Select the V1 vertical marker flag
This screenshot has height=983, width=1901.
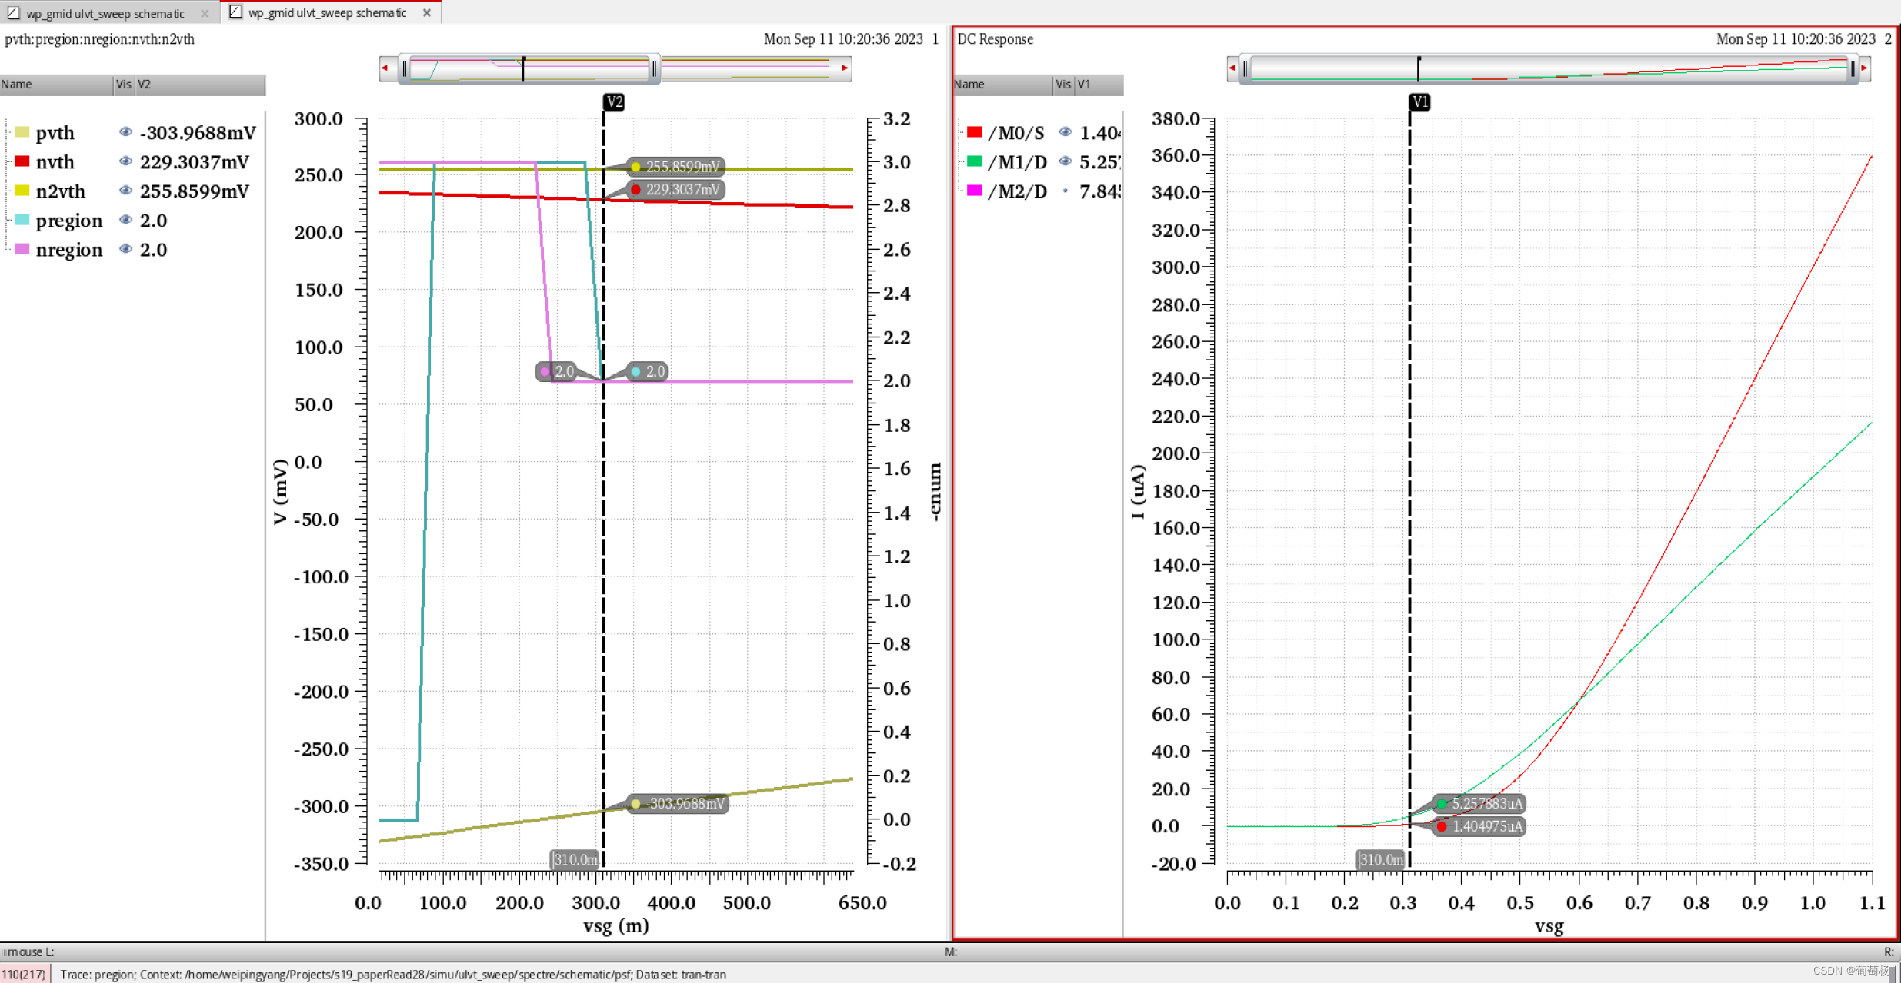pyautogui.click(x=1419, y=101)
